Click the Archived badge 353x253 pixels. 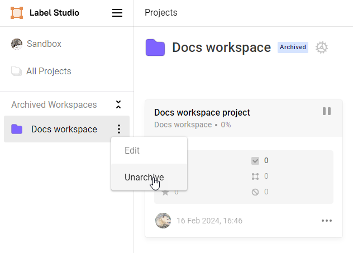click(293, 47)
